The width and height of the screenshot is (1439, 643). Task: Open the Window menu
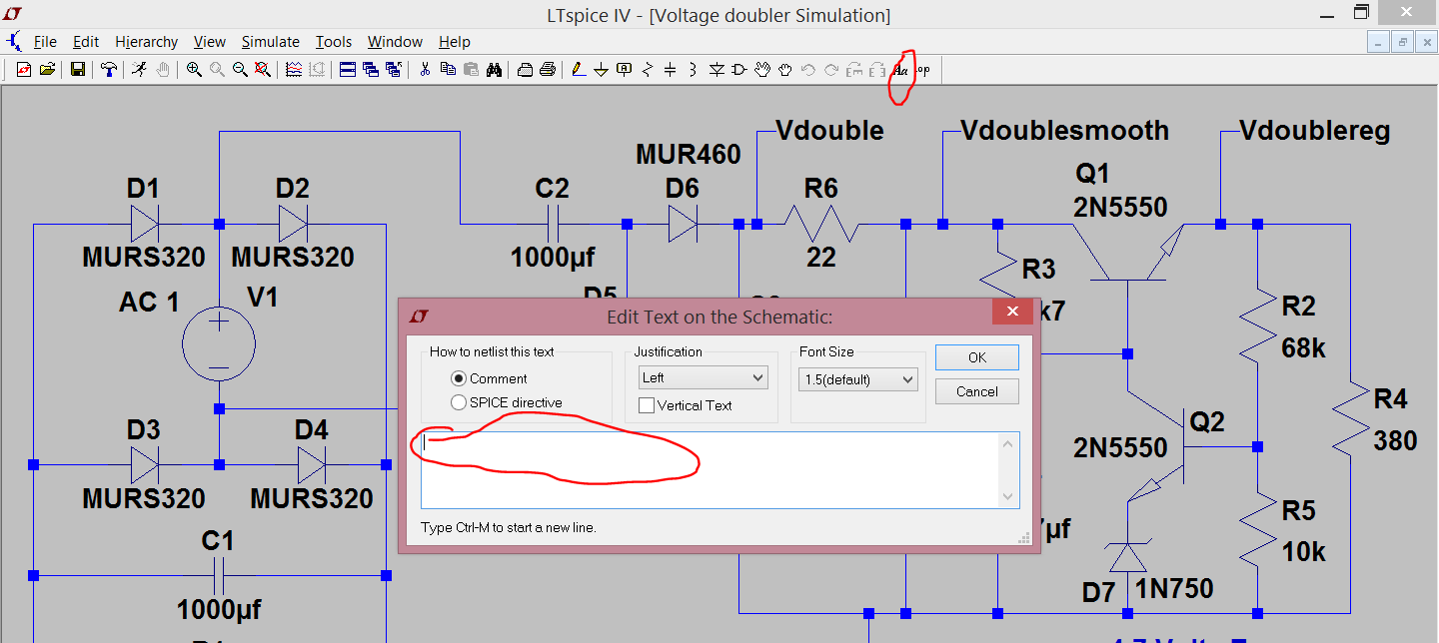(395, 42)
